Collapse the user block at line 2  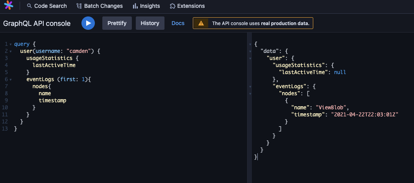[x=11, y=51]
